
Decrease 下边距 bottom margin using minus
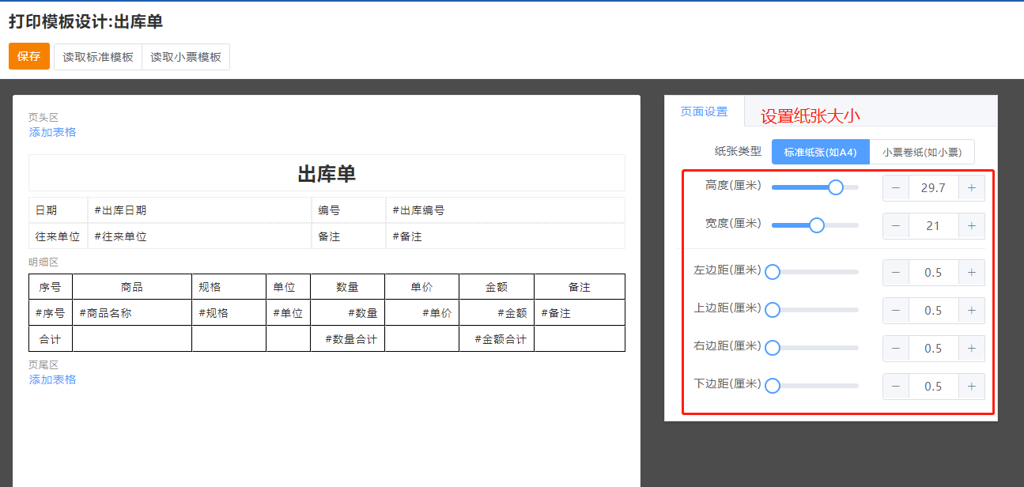click(x=895, y=387)
